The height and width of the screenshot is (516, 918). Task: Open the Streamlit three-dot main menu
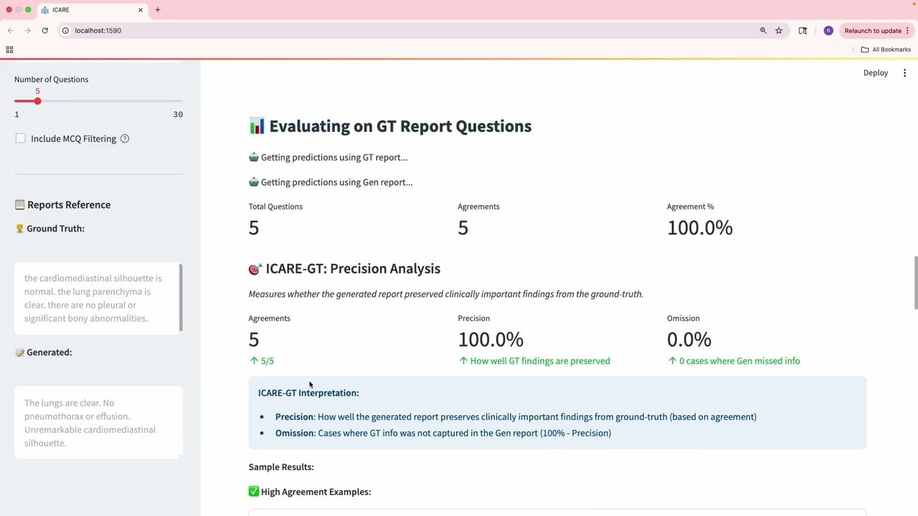pos(904,73)
